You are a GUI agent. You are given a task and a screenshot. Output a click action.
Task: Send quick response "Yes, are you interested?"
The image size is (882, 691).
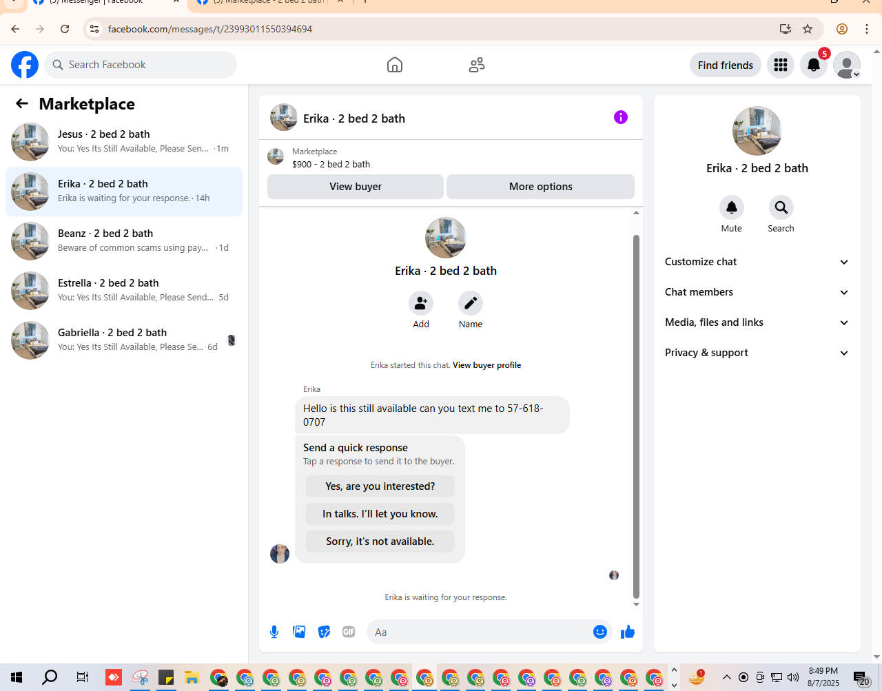tap(380, 486)
